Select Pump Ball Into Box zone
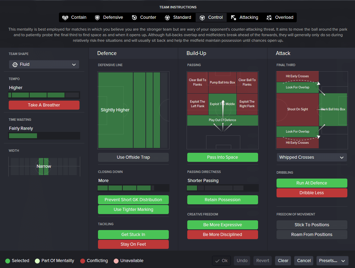Viewport: 355px width, 268px height. click(222, 82)
